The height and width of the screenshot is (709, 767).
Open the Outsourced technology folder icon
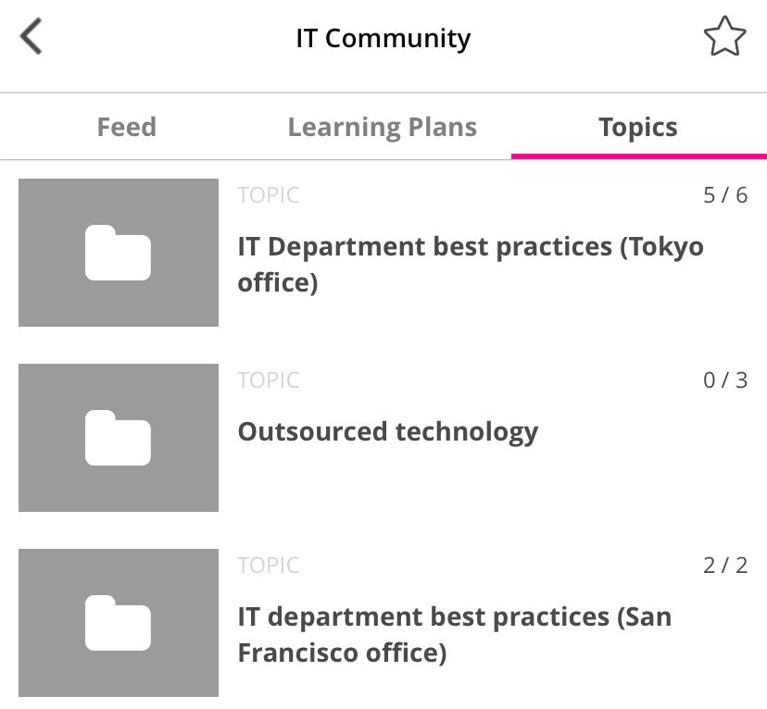coord(118,438)
